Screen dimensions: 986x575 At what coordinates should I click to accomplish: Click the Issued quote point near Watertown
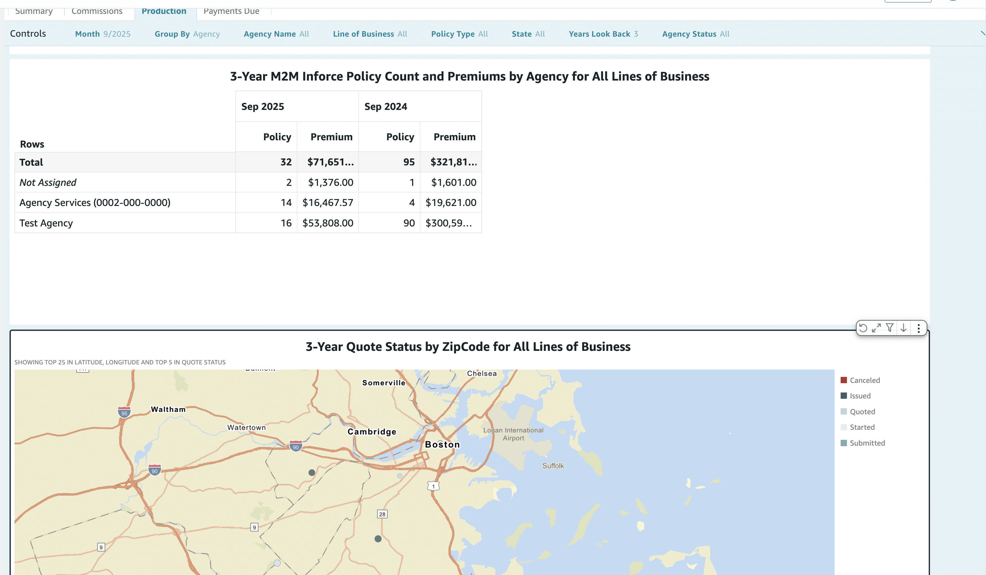coord(312,473)
